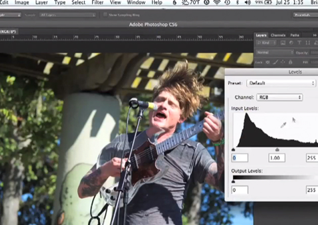Click the type layer filter icon
Image resolution: width=318 pixels, height=225 pixels.
[x=299, y=43]
